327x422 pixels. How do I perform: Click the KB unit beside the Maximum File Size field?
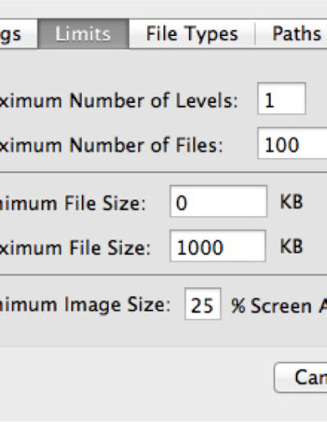291,247
